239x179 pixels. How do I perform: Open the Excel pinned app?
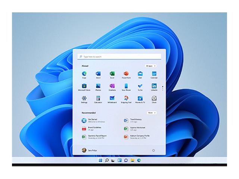(x=112, y=74)
